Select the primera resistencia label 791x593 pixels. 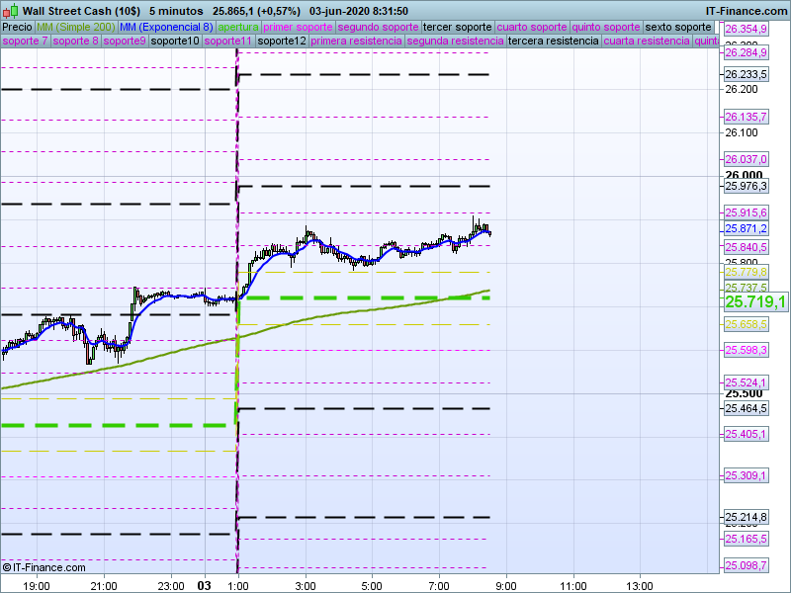point(356,42)
